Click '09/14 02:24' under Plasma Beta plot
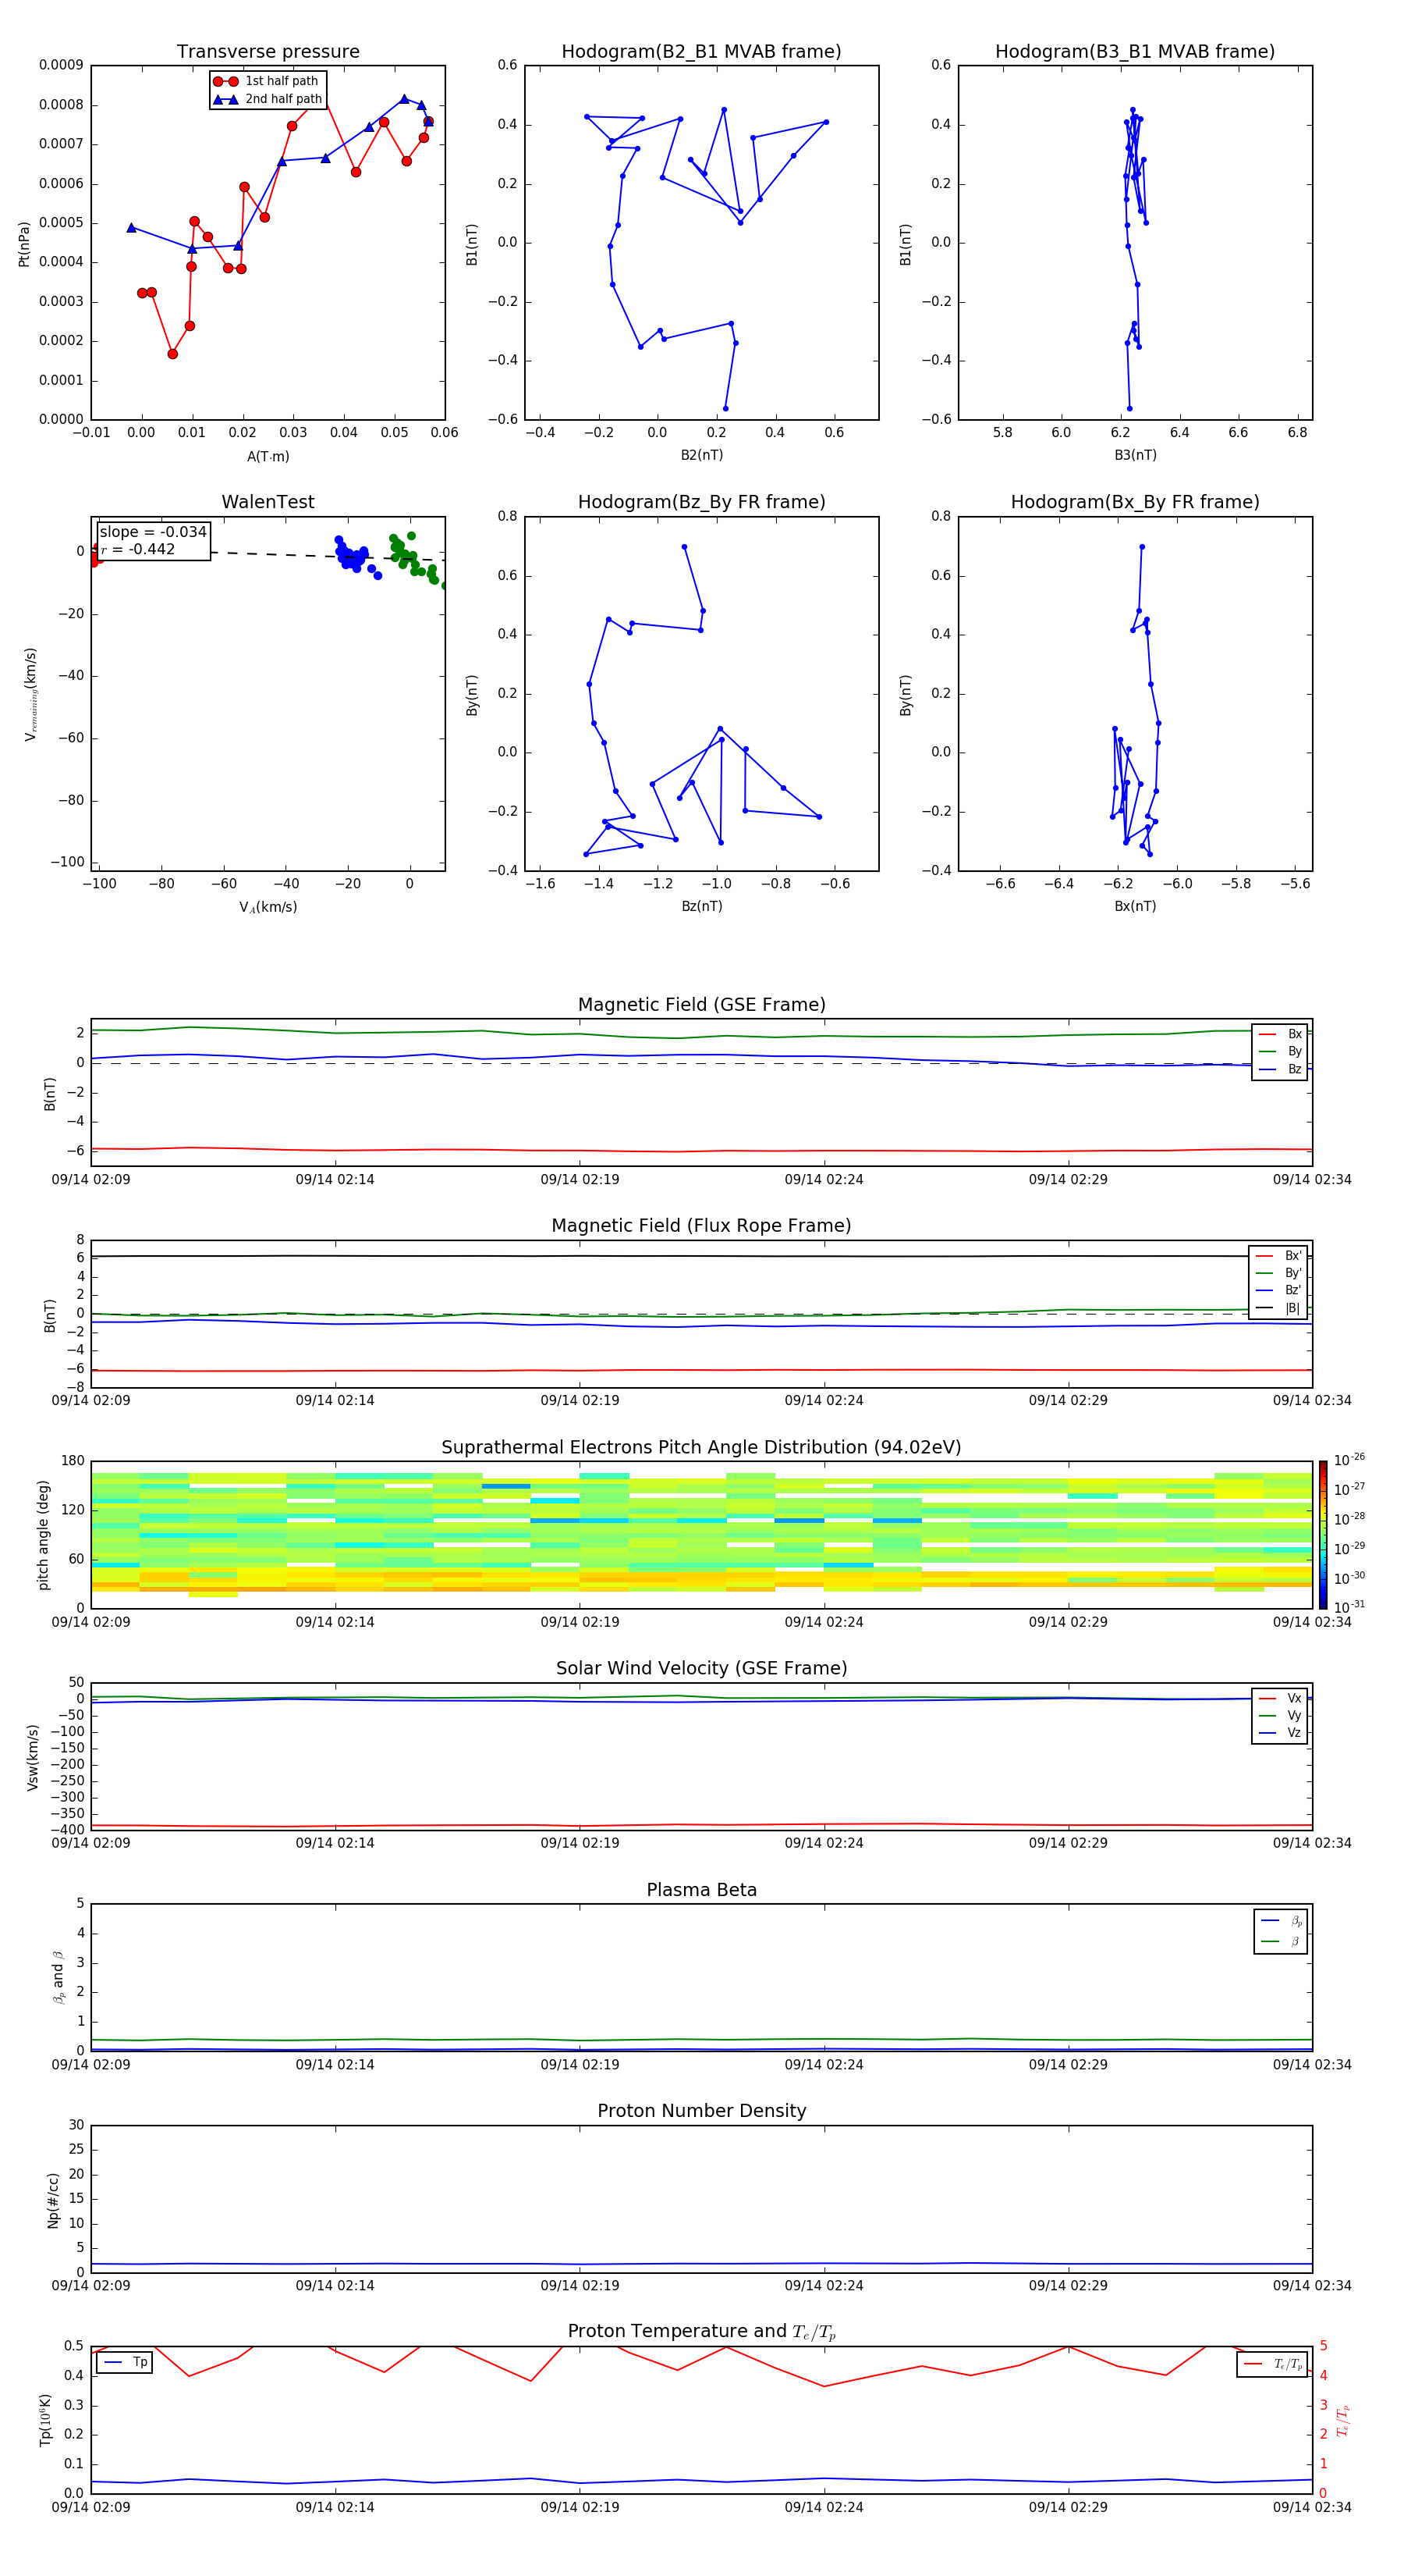This screenshot has height=2576, width=1404. (x=824, y=2065)
